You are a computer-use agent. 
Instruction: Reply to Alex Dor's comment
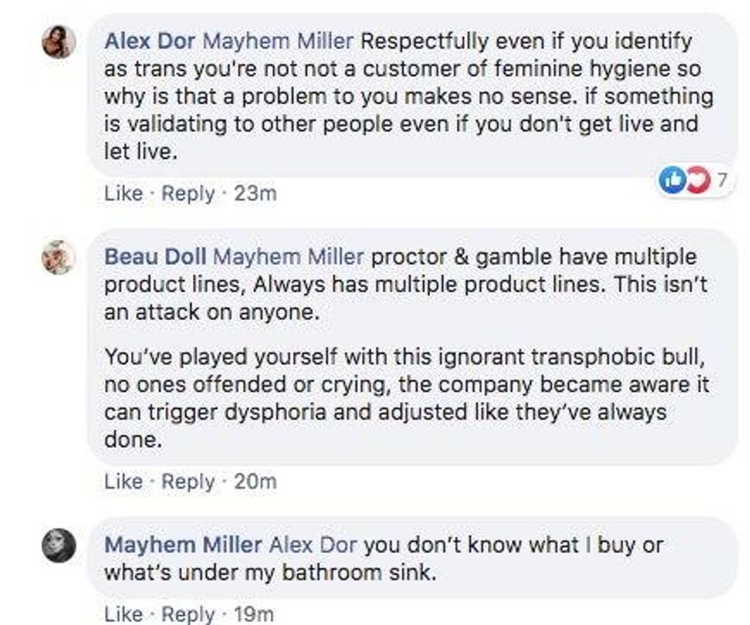(188, 194)
